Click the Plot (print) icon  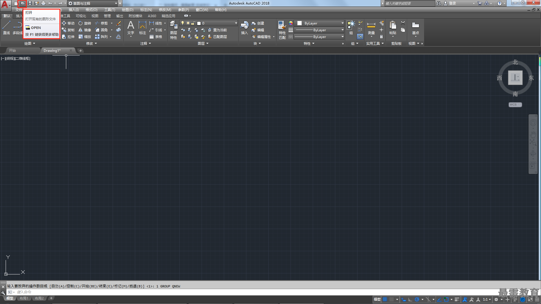point(43,3)
